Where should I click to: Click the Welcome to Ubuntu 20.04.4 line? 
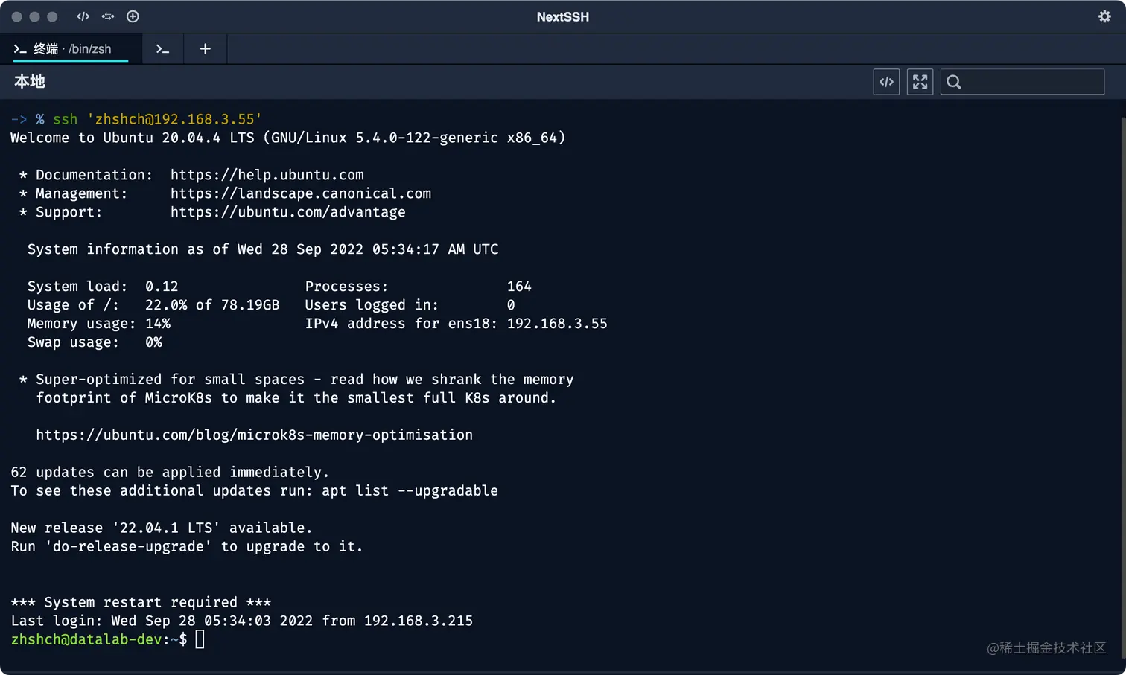point(288,138)
